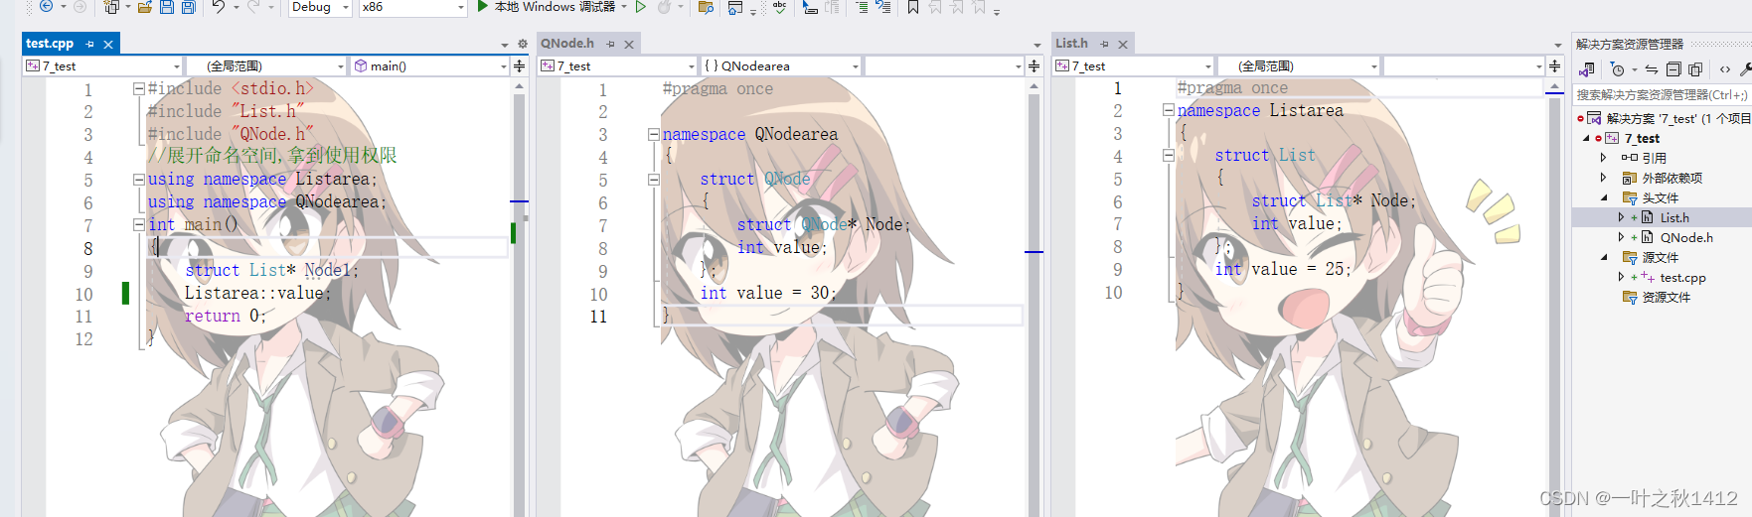This screenshot has height=517, width=1752.
Task: Undo the last edit with the undo icon
Action: pos(219,7)
